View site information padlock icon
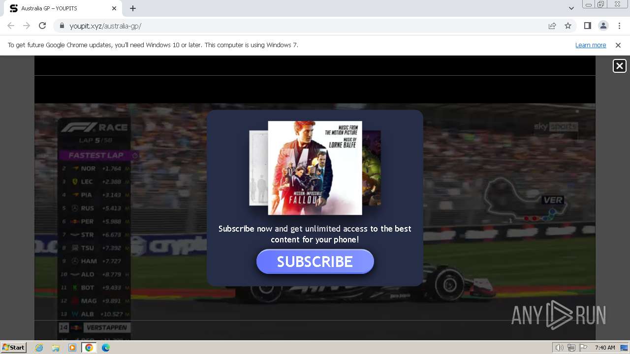 click(x=62, y=26)
